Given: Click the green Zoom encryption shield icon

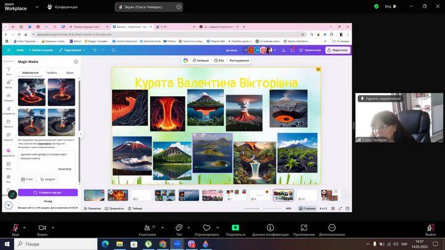Looking at the screenshot, I should click(x=376, y=6).
